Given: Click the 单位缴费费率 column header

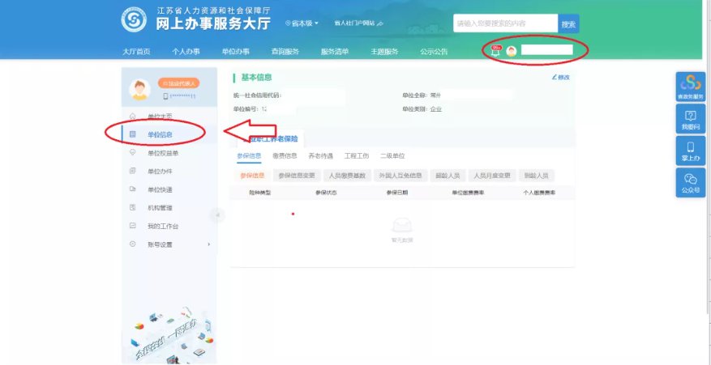Looking at the screenshot, I should (x=468, y=193).
